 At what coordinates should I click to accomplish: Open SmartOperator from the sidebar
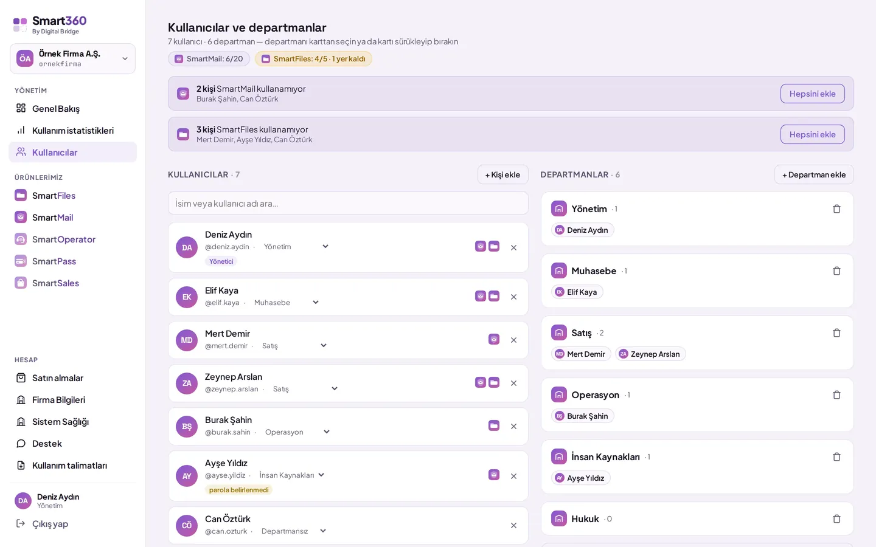pyautogui.click(x=72, y=239)
